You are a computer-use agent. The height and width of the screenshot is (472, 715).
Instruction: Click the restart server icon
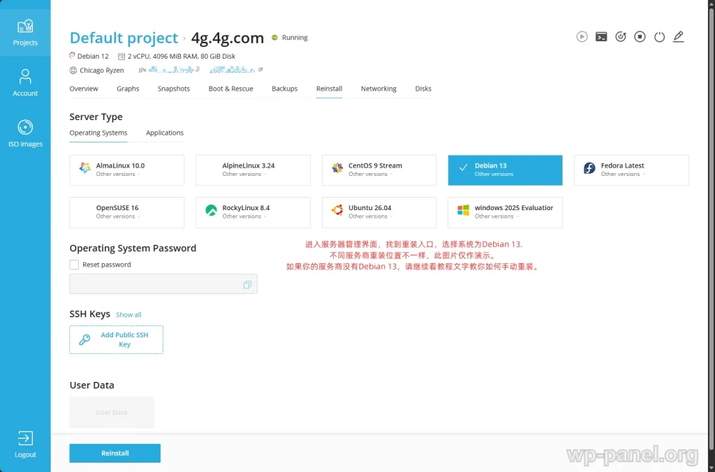point(621,36)
